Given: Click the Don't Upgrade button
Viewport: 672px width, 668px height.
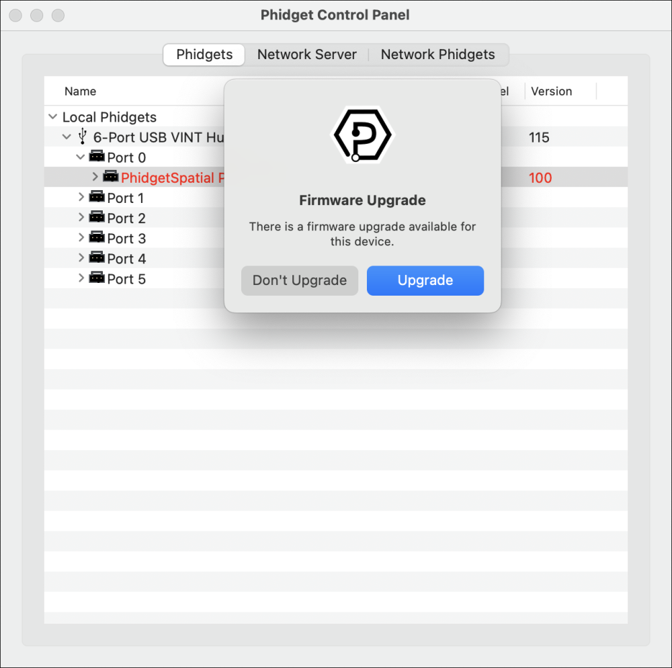Looking at the screenshot, I should click(x=299, y=280).
